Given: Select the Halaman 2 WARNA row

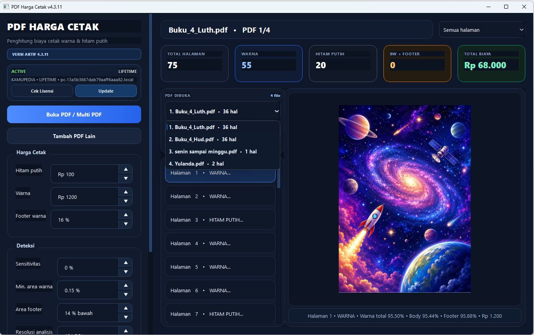Looking at the screenshot, I should pos(220,196).
